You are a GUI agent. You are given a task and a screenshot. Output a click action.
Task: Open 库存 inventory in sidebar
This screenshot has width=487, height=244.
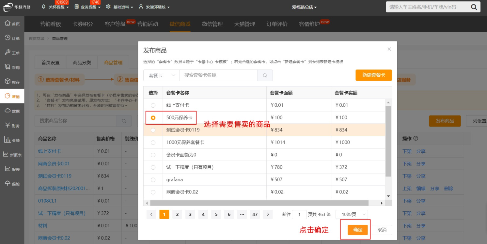click(12, 82)
